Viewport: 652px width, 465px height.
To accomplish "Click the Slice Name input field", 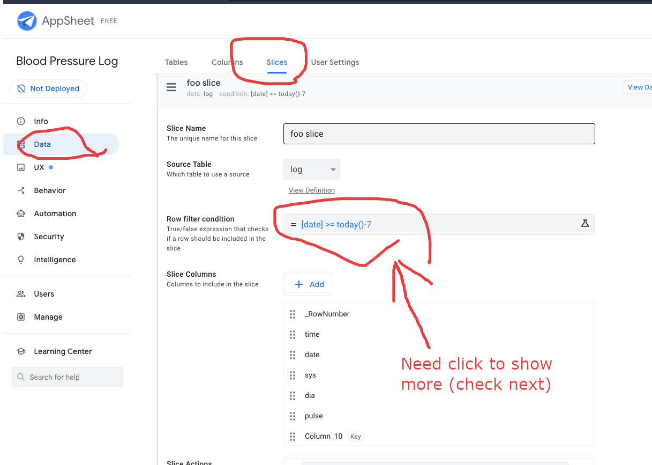I will pos(439,134).
